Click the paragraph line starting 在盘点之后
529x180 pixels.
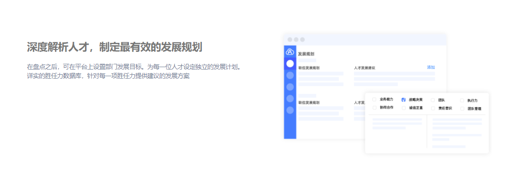[135, 67]
